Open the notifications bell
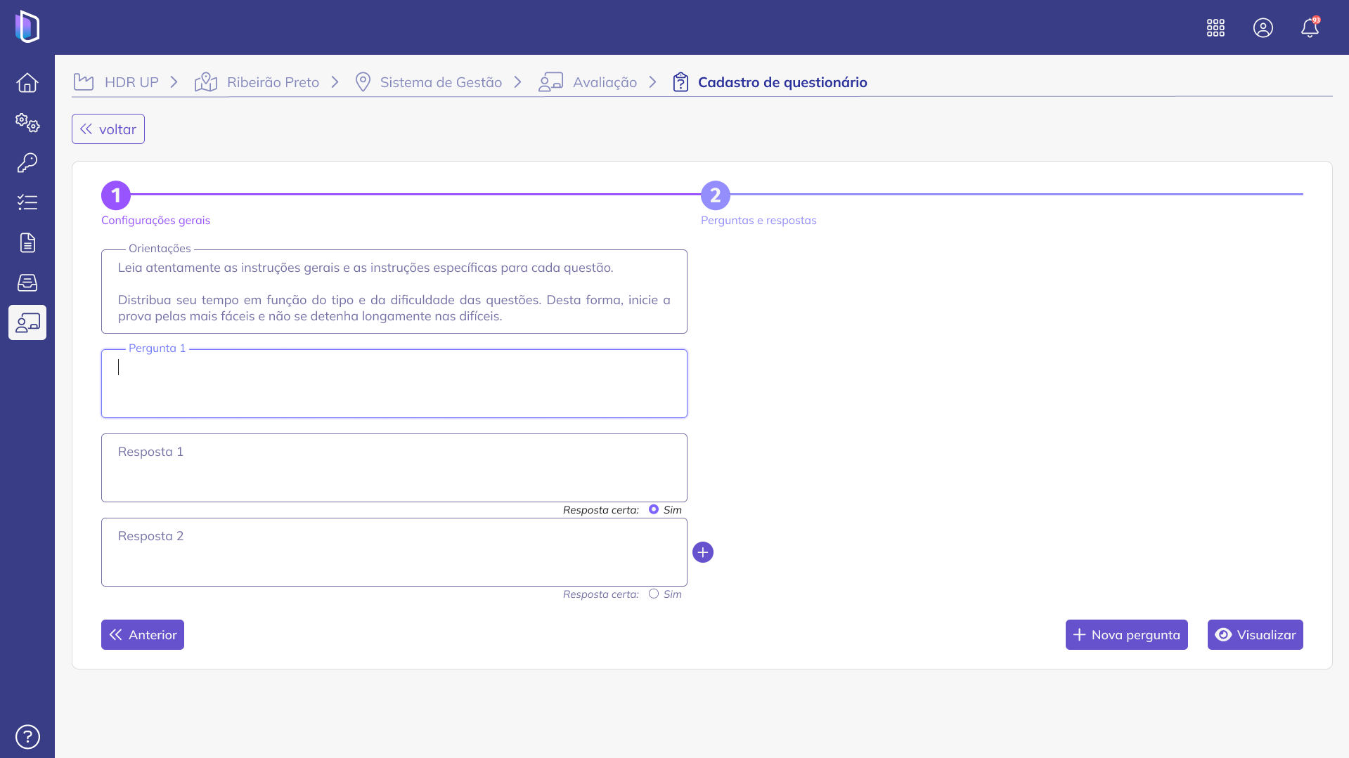 pyautogui.click(x=1310, y=27)
